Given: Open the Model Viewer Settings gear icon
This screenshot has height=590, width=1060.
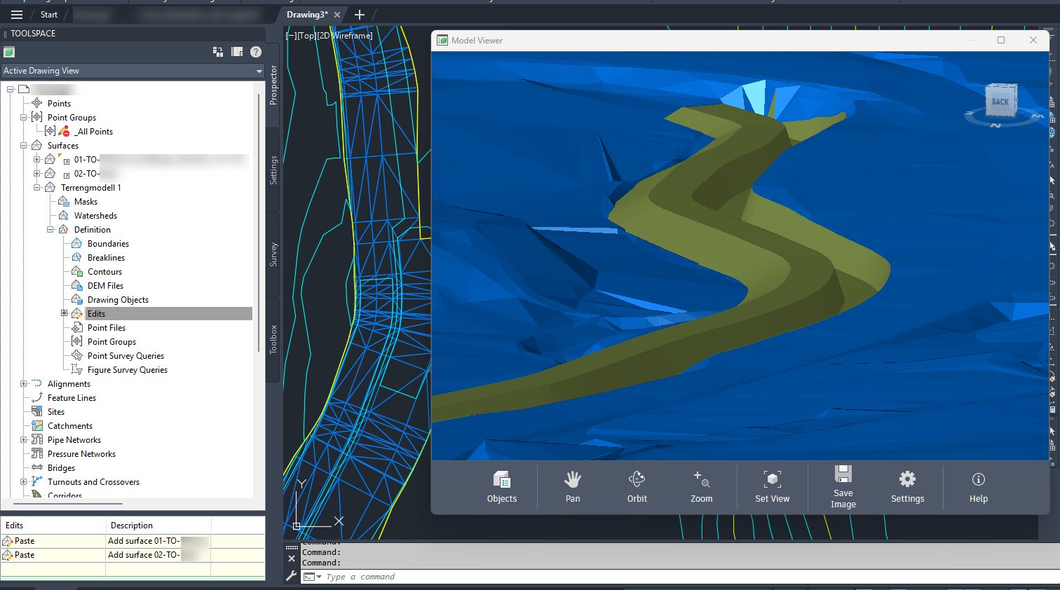Looking at the screenshot, I should pos(907,479).
